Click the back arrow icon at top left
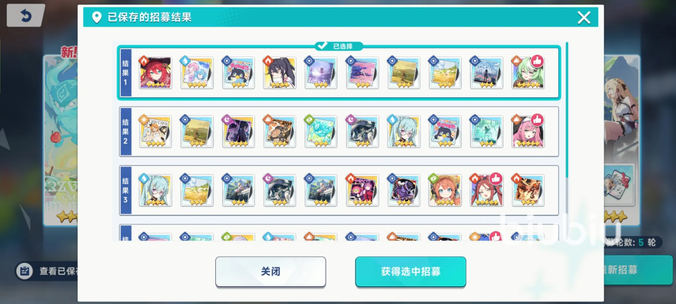This screenshot has height=304, width=676. [x=25, y=16]
